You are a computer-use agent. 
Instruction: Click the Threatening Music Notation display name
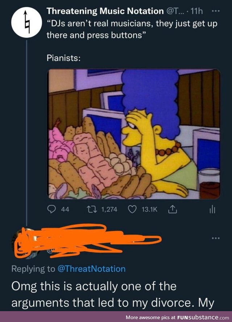[x=105, y=12]
